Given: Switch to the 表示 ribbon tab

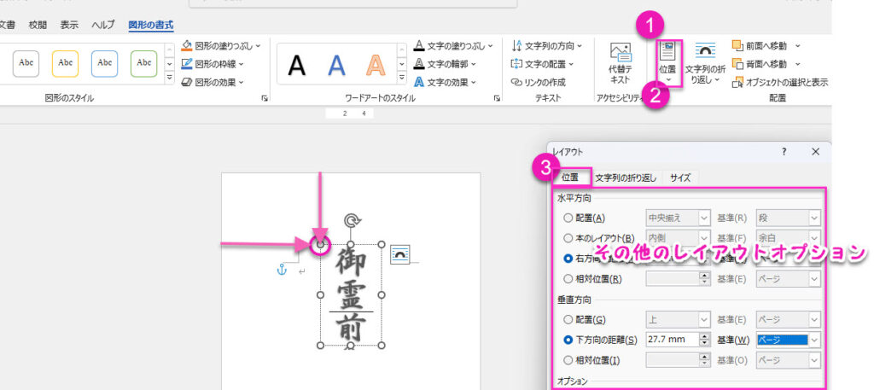Looking at the screenshot, I should (x=69, y=25).
